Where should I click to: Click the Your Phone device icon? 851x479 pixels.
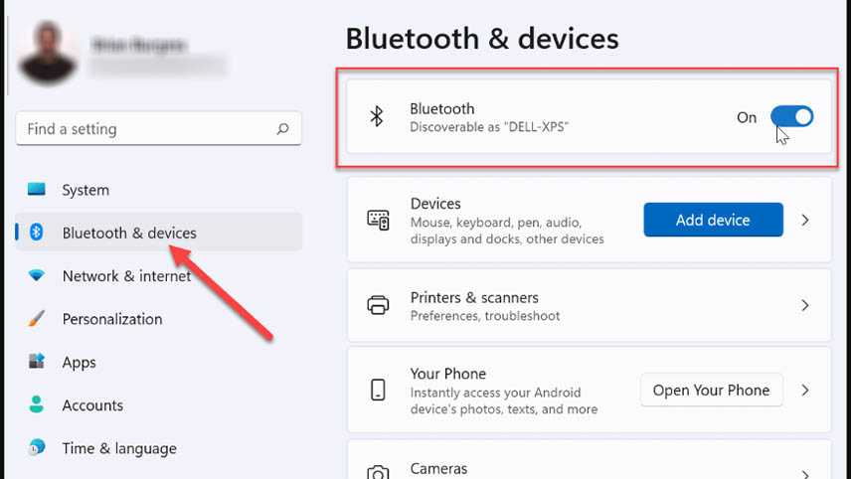point(378,390)
